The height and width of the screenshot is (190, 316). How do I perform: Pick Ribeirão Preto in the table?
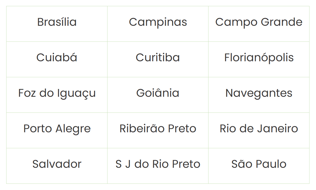(x=158, y=128)
